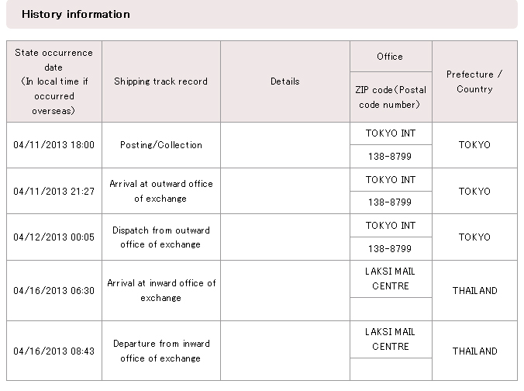Screen dimensions: 524x391
Task: Click the Office column header
Action: coord(390,57)
